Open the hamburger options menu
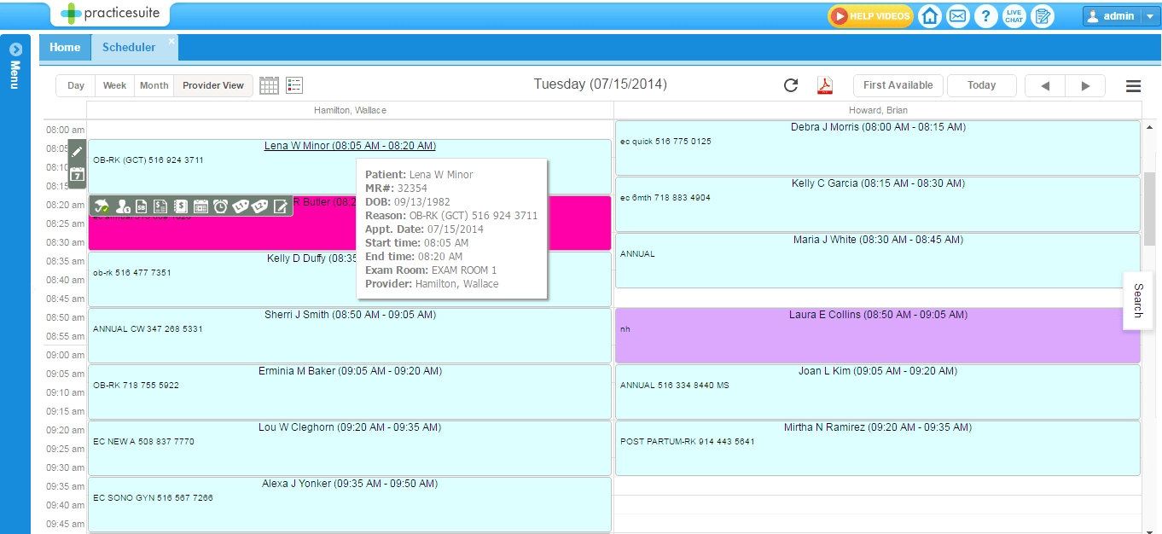The image size is (1162, 534). click(x=1133, y=85)
